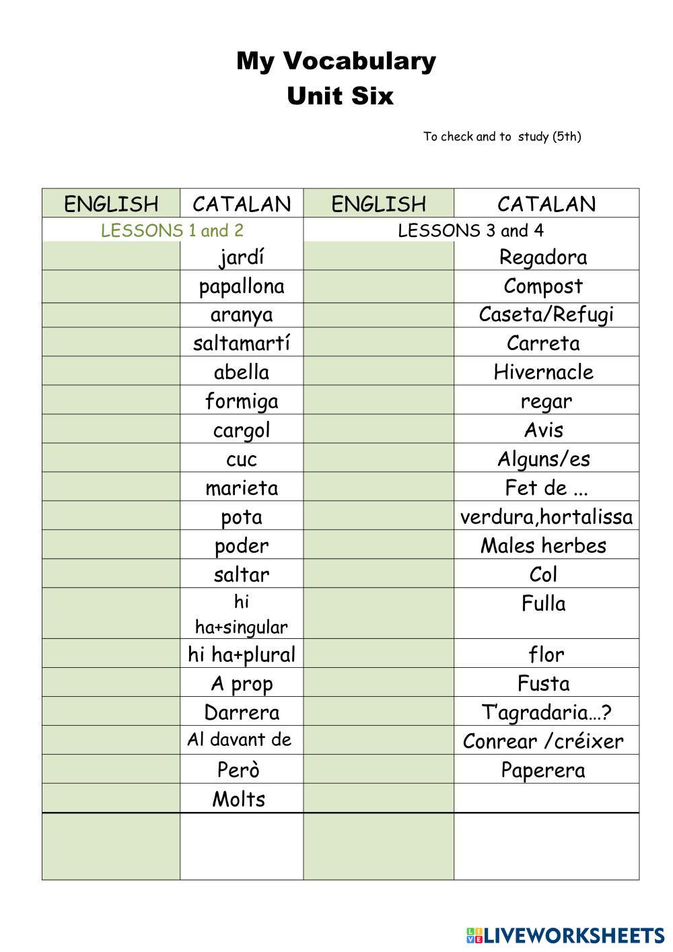
Task: Click the English blank beside Fusta
Action: (x=378, y=683)
